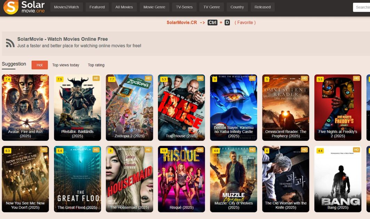
Task: Expand the Movie Genre menu
Action: click(154, 7)
